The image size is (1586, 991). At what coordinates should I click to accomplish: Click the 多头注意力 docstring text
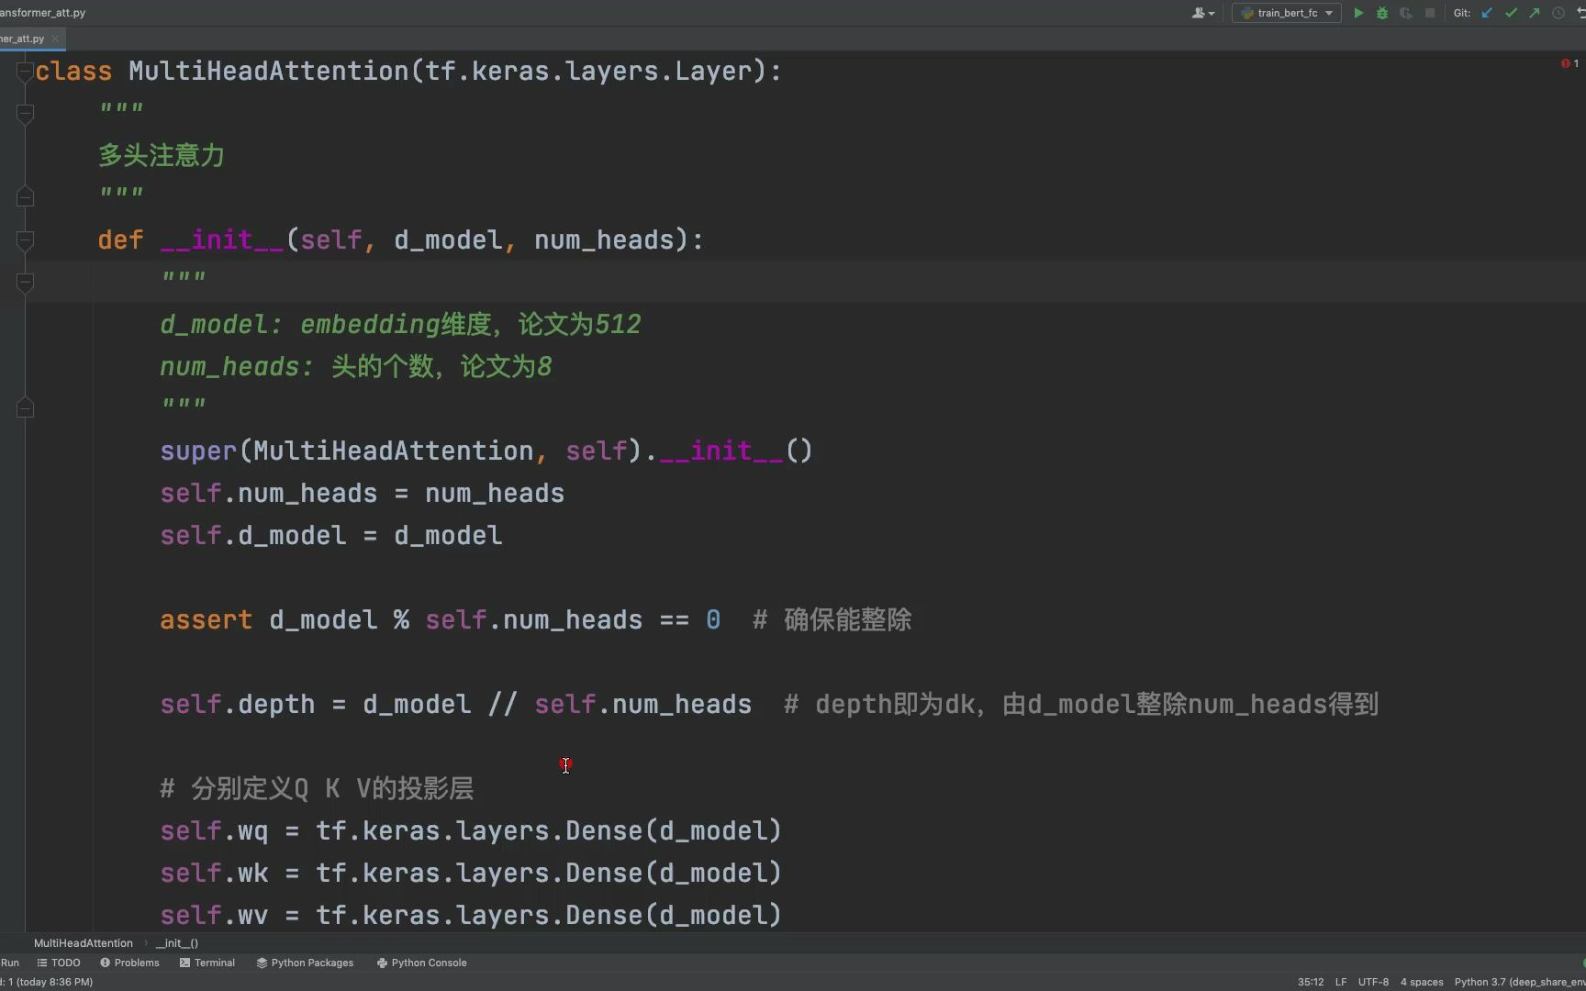pyautogui.click(x=162, y=155)
